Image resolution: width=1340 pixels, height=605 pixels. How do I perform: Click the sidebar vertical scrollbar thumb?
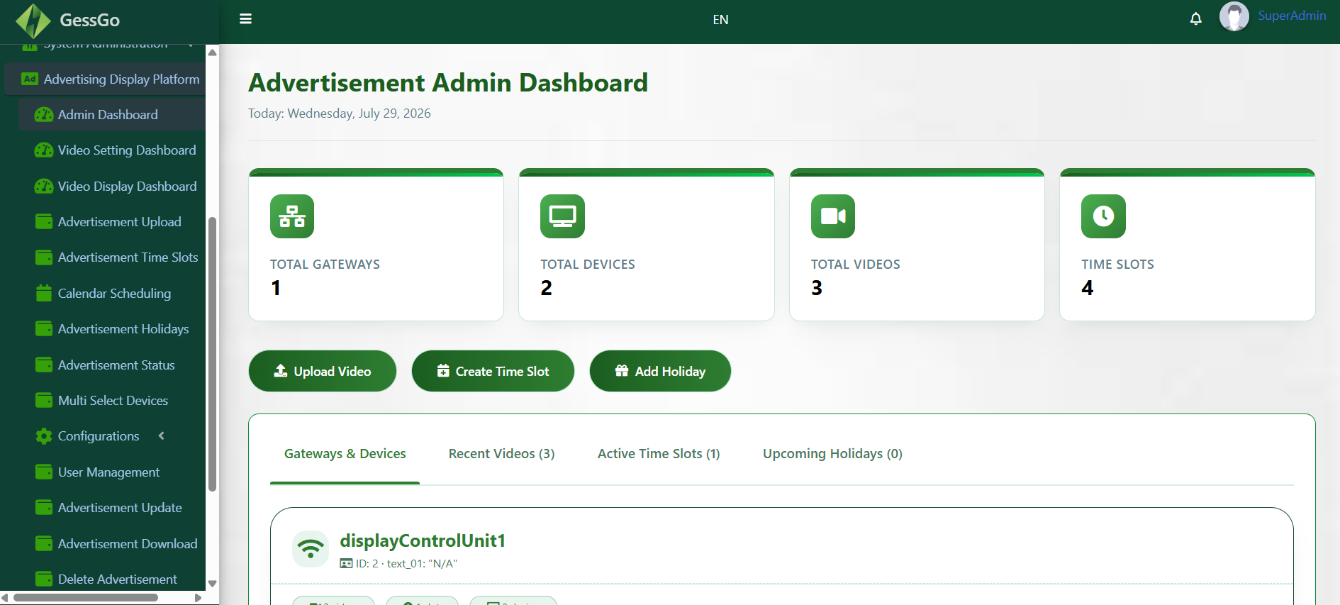[x=212, y=353]
